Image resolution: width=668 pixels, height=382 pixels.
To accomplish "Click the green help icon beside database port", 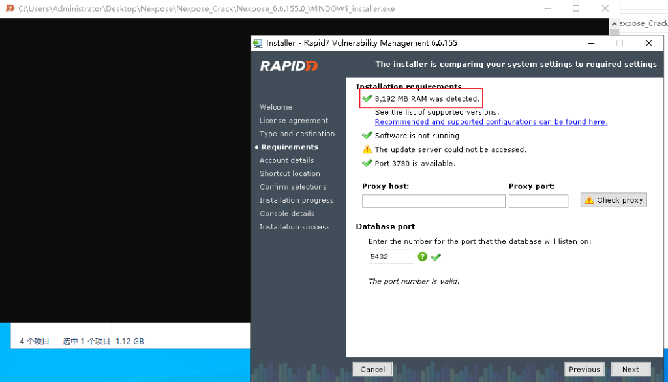I will click(x=422, y=256).
